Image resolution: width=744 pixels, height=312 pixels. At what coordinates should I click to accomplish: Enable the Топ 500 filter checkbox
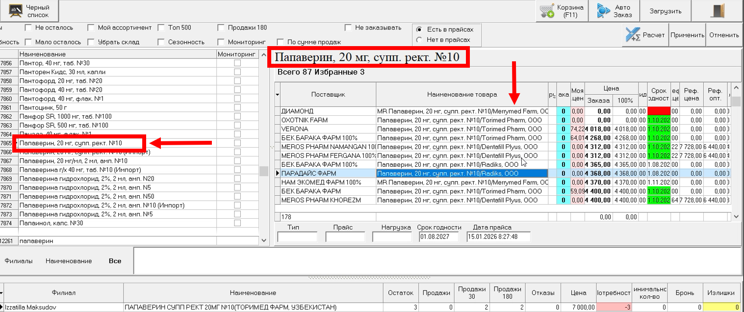pyautogui.click(x=161, y=27)
